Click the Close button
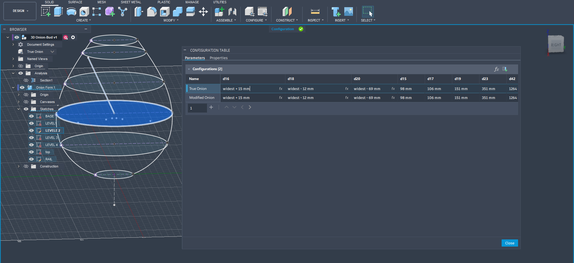 point(509,243)
